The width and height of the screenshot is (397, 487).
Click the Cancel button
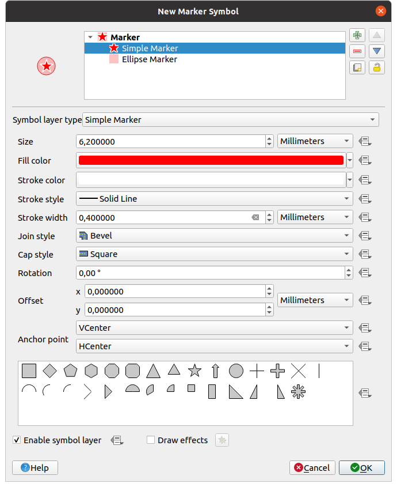pyautogui.click(x=312, y=468)
